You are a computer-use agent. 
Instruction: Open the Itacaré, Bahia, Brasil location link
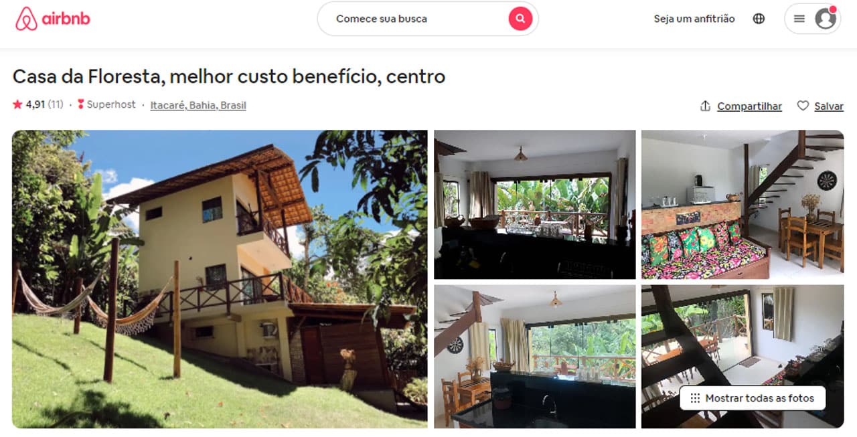(x=198, y=105)
